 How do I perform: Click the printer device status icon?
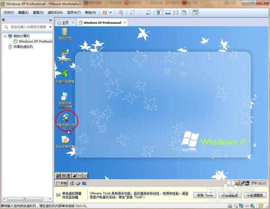pos(247,206)
